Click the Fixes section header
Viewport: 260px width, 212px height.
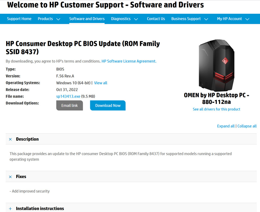(131, 176)
